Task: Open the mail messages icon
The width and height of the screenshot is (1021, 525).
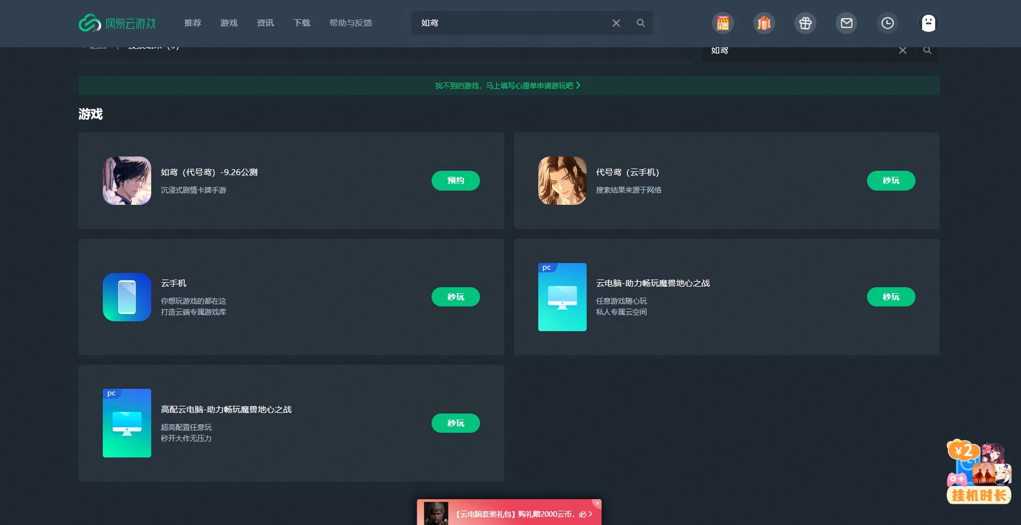Action: tap(846, 23)
